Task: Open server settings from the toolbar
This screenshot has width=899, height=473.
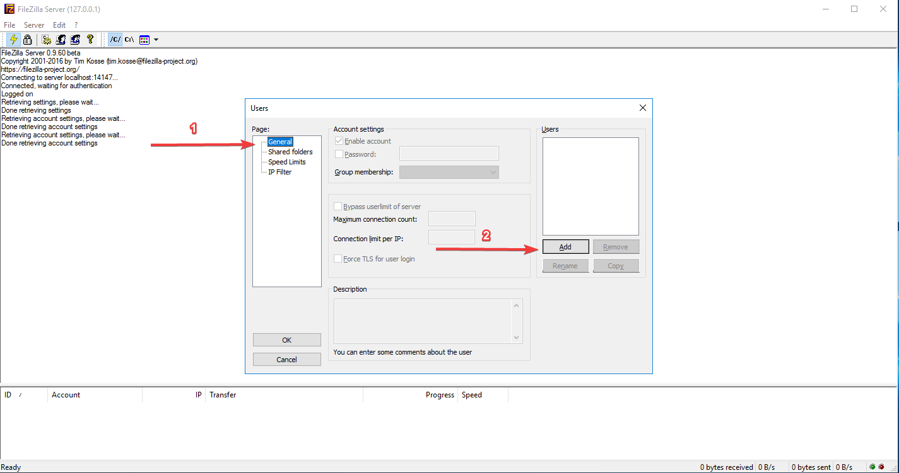Action: click(46, 39)
